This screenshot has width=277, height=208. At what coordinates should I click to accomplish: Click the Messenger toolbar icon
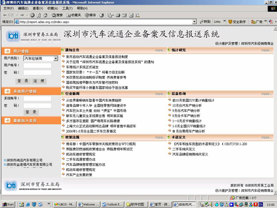[137, 15]
